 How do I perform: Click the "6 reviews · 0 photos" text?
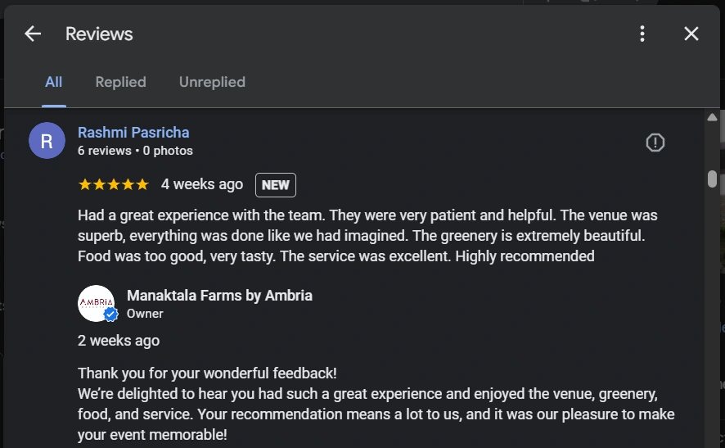135,151
